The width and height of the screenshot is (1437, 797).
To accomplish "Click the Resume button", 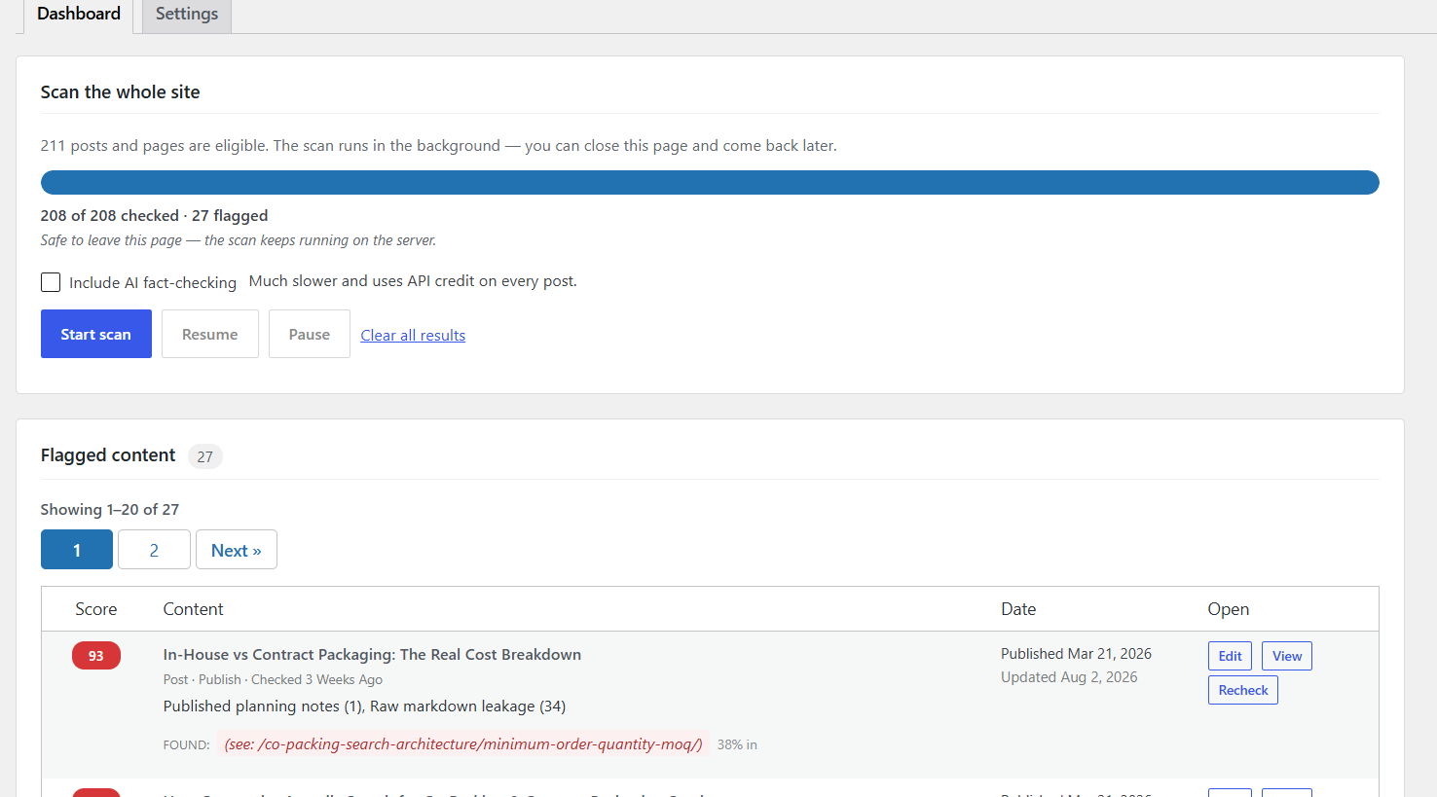I will pyautogui.click(x=210, y=334).
